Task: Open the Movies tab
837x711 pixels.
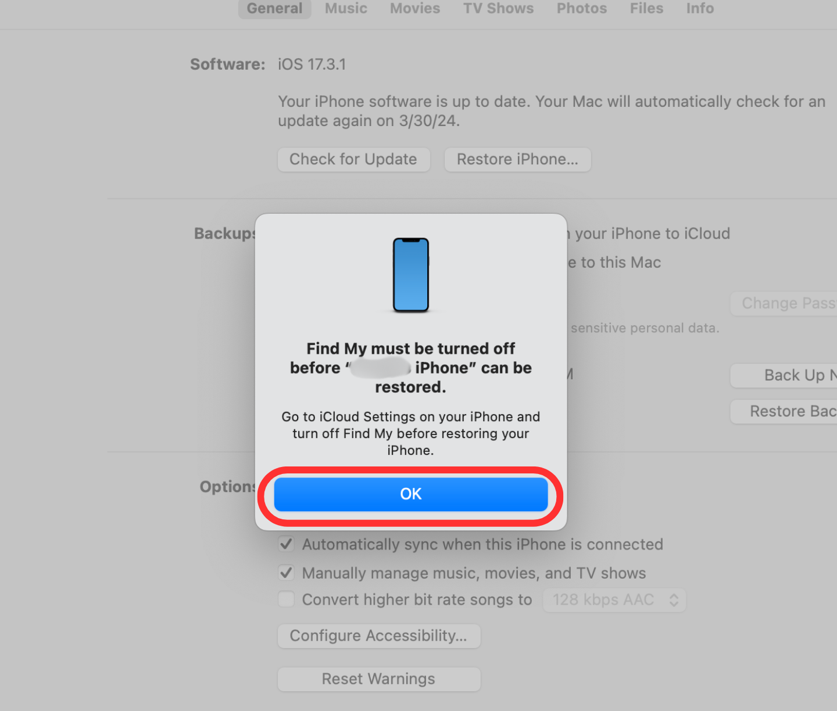Action: (415, 9)
